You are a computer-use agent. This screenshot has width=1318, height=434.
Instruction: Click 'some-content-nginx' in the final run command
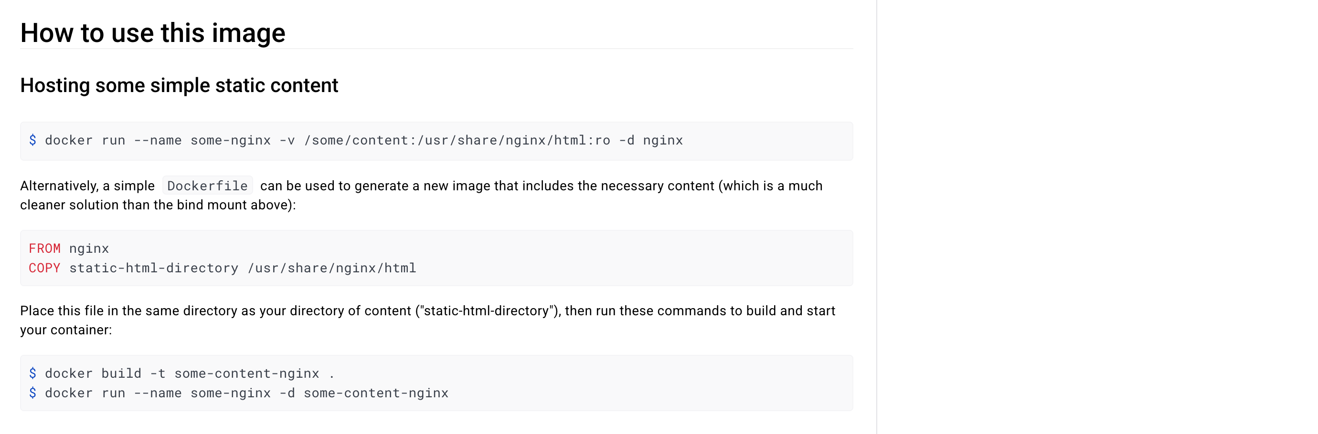tap(376, 393)
